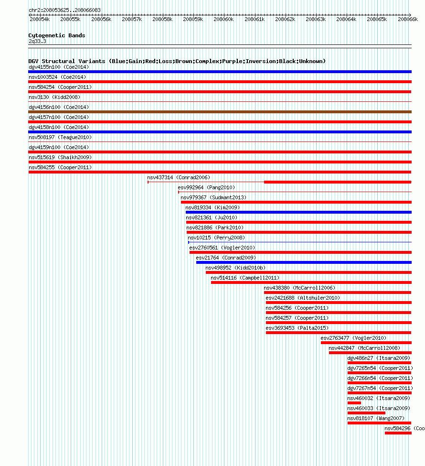Viewport: 425px width, 466px height.
Task: Select the blue bar of esv21764
Action: pos(304,262)
